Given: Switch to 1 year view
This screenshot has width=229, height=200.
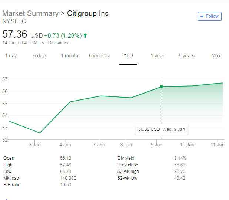Looking at the screenshot, I should (157, 56).
